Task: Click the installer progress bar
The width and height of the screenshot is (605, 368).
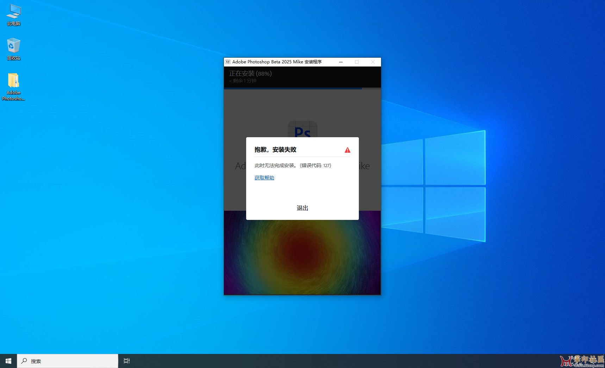Action: point(302,88)
